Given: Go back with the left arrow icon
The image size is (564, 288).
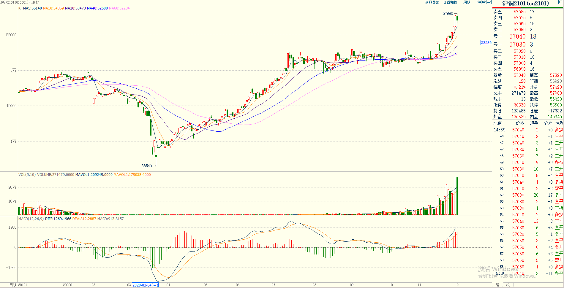Looking at the screenshot, I should tap(479, 2).
